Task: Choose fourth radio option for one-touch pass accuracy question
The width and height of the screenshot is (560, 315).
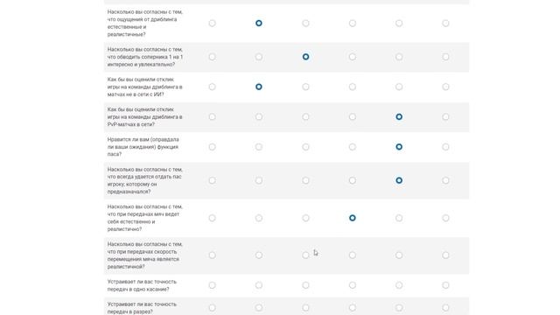Action: 352,285
